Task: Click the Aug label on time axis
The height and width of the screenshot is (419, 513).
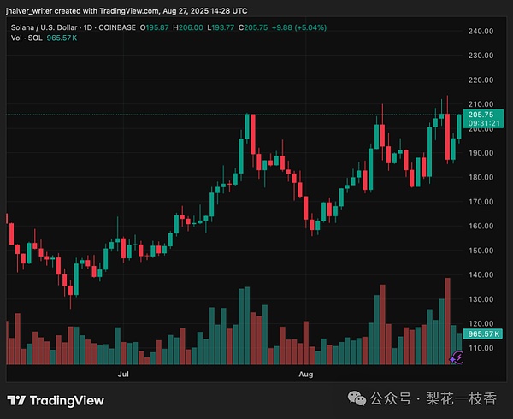Action: click(306, 374)
